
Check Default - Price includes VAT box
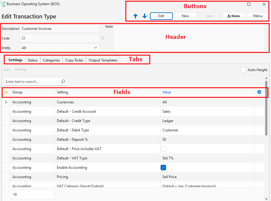163,149
